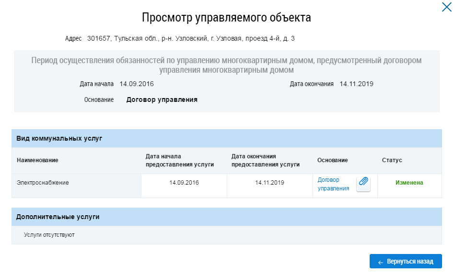Close the dialog with the X icon

tap(446, 7)
